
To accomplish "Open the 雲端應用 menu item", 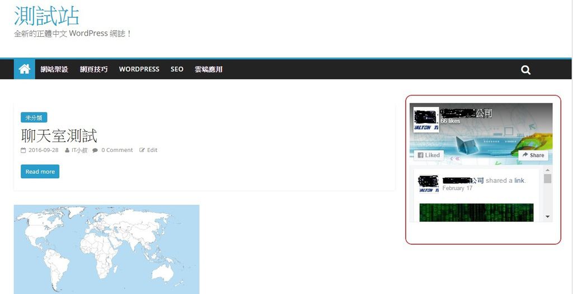I will (208, 69).
